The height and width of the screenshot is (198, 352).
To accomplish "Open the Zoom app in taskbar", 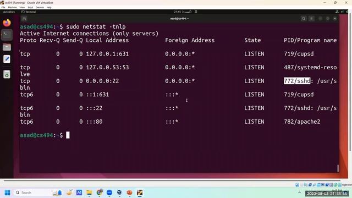I will [x=109, y=193].
